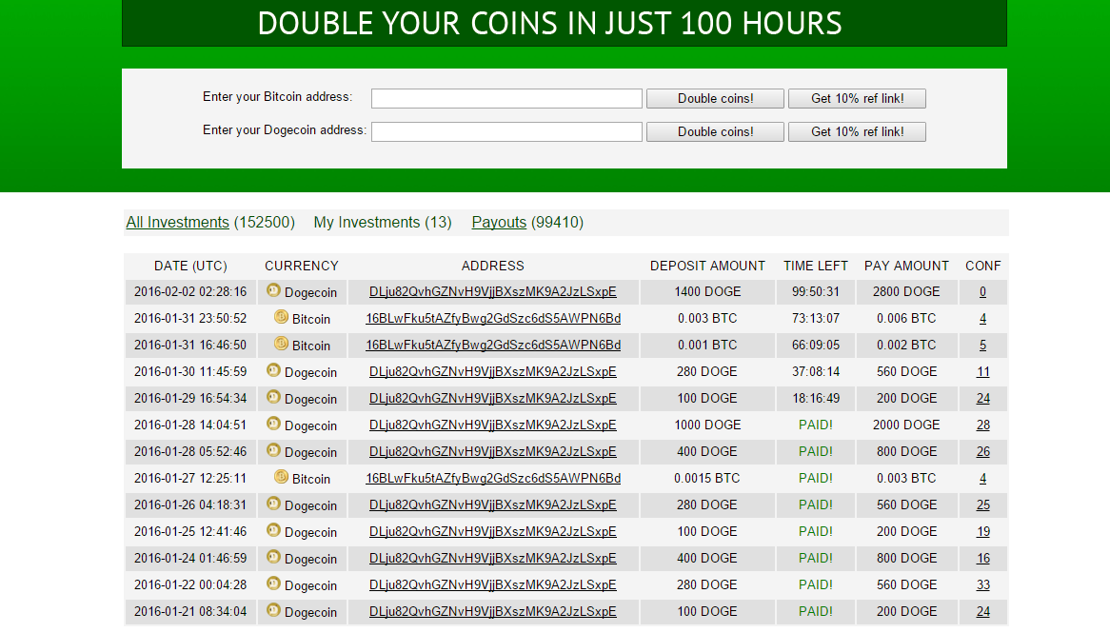
Task: Click the 2800 DOGE pay amount
Action: tap(906, 291)
